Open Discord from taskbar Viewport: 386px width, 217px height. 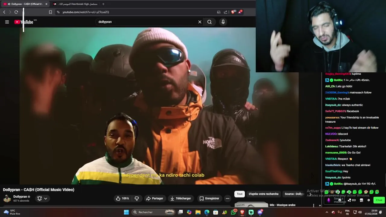pos(260,212)
